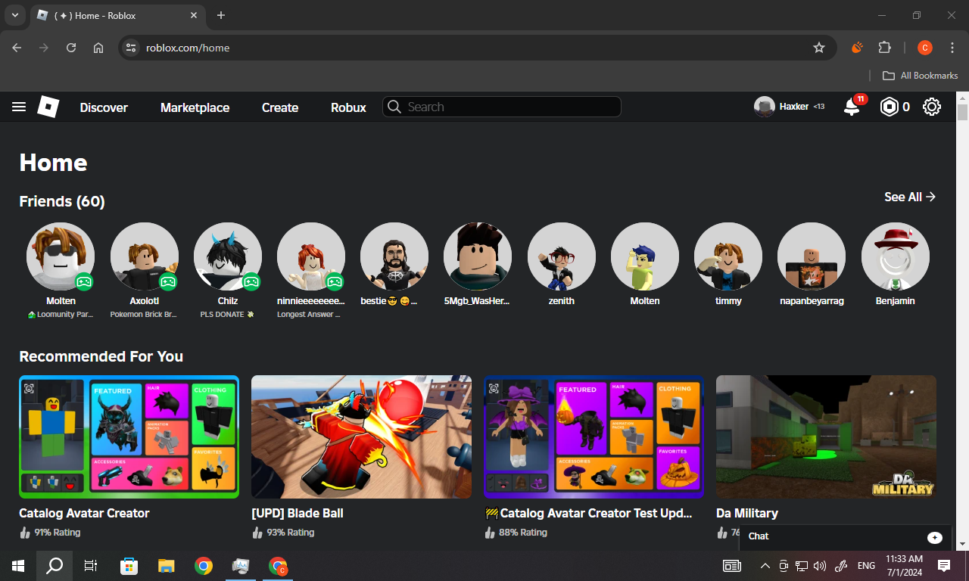Image resolution: width=969 pixels, height=581 pixels.
Task: Click the timmy friend name
Action: click(x=728, y=301)
